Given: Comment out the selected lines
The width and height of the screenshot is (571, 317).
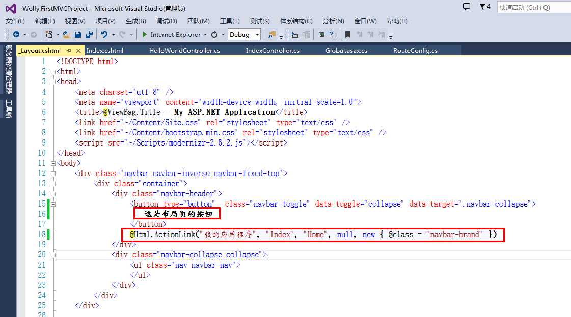Looking at the screenshot, I should (x=321, y=34).
